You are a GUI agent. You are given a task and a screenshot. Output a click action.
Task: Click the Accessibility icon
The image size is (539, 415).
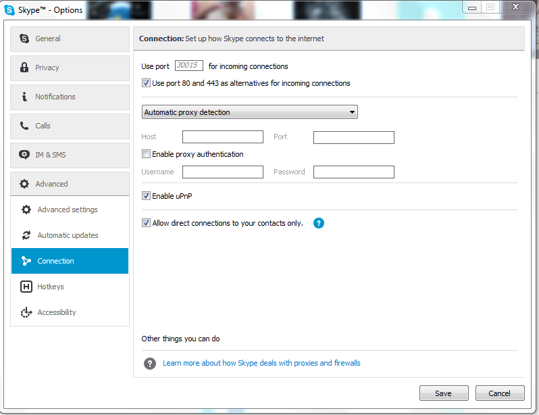pos(26,312)
